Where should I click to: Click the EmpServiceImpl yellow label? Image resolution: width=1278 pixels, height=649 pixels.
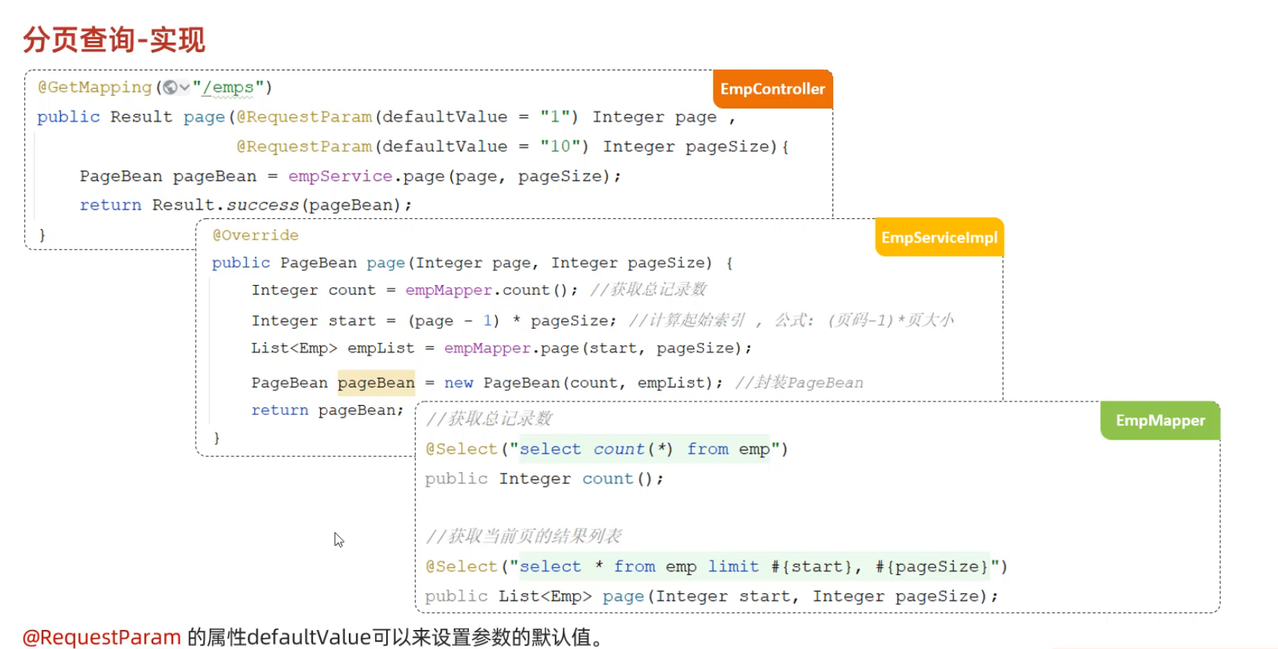pyautogui.click(x=939, y=237)
